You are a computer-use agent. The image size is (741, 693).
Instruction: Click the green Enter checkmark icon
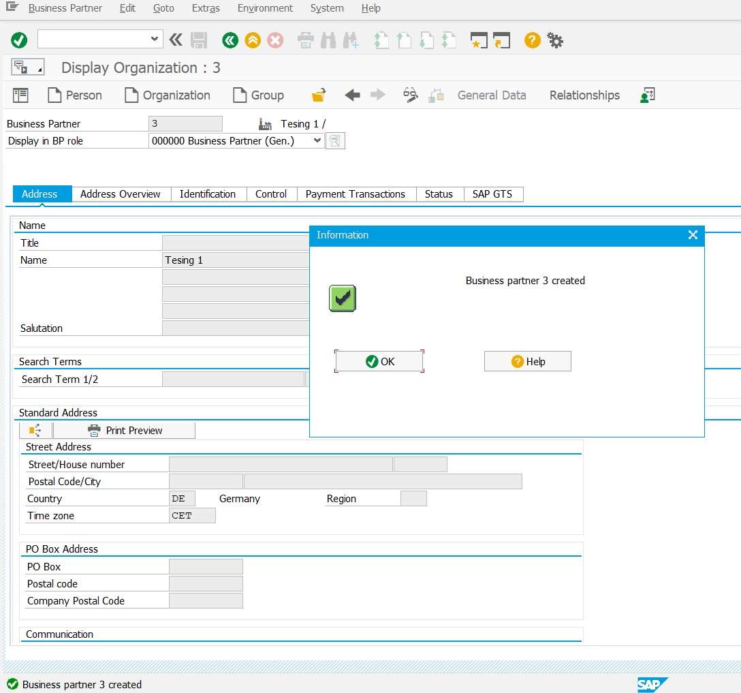coord(19,40)
